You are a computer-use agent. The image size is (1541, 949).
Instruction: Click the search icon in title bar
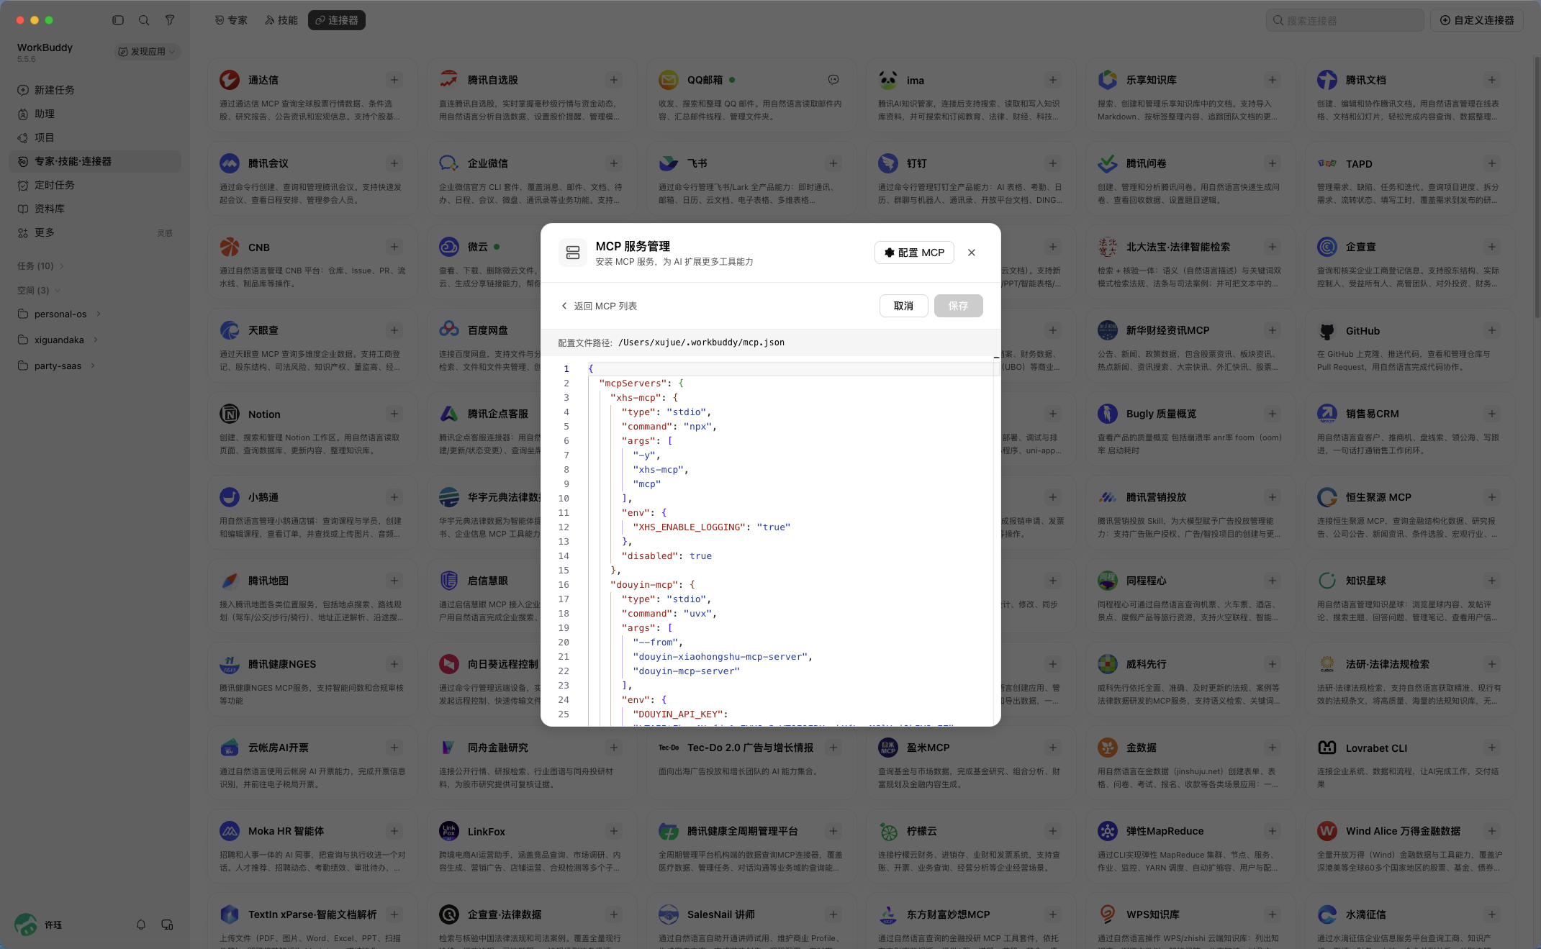[x=144, y=20]
